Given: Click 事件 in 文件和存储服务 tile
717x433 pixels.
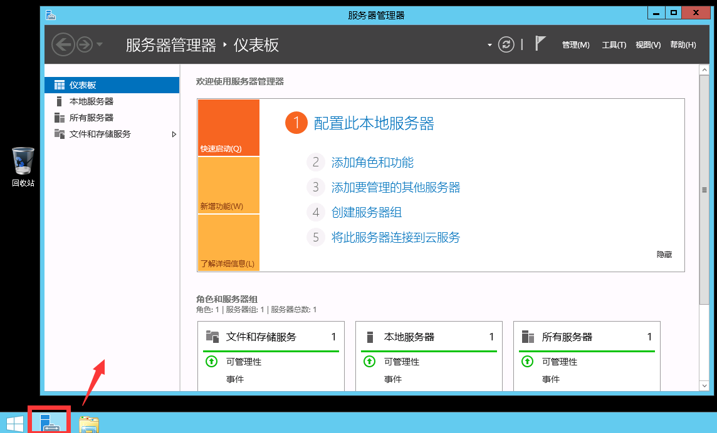Looking at the screenshot, I should (x=234, y=379).
